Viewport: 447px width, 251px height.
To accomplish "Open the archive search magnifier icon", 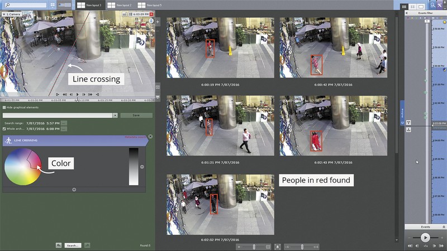I will point(432,5).
